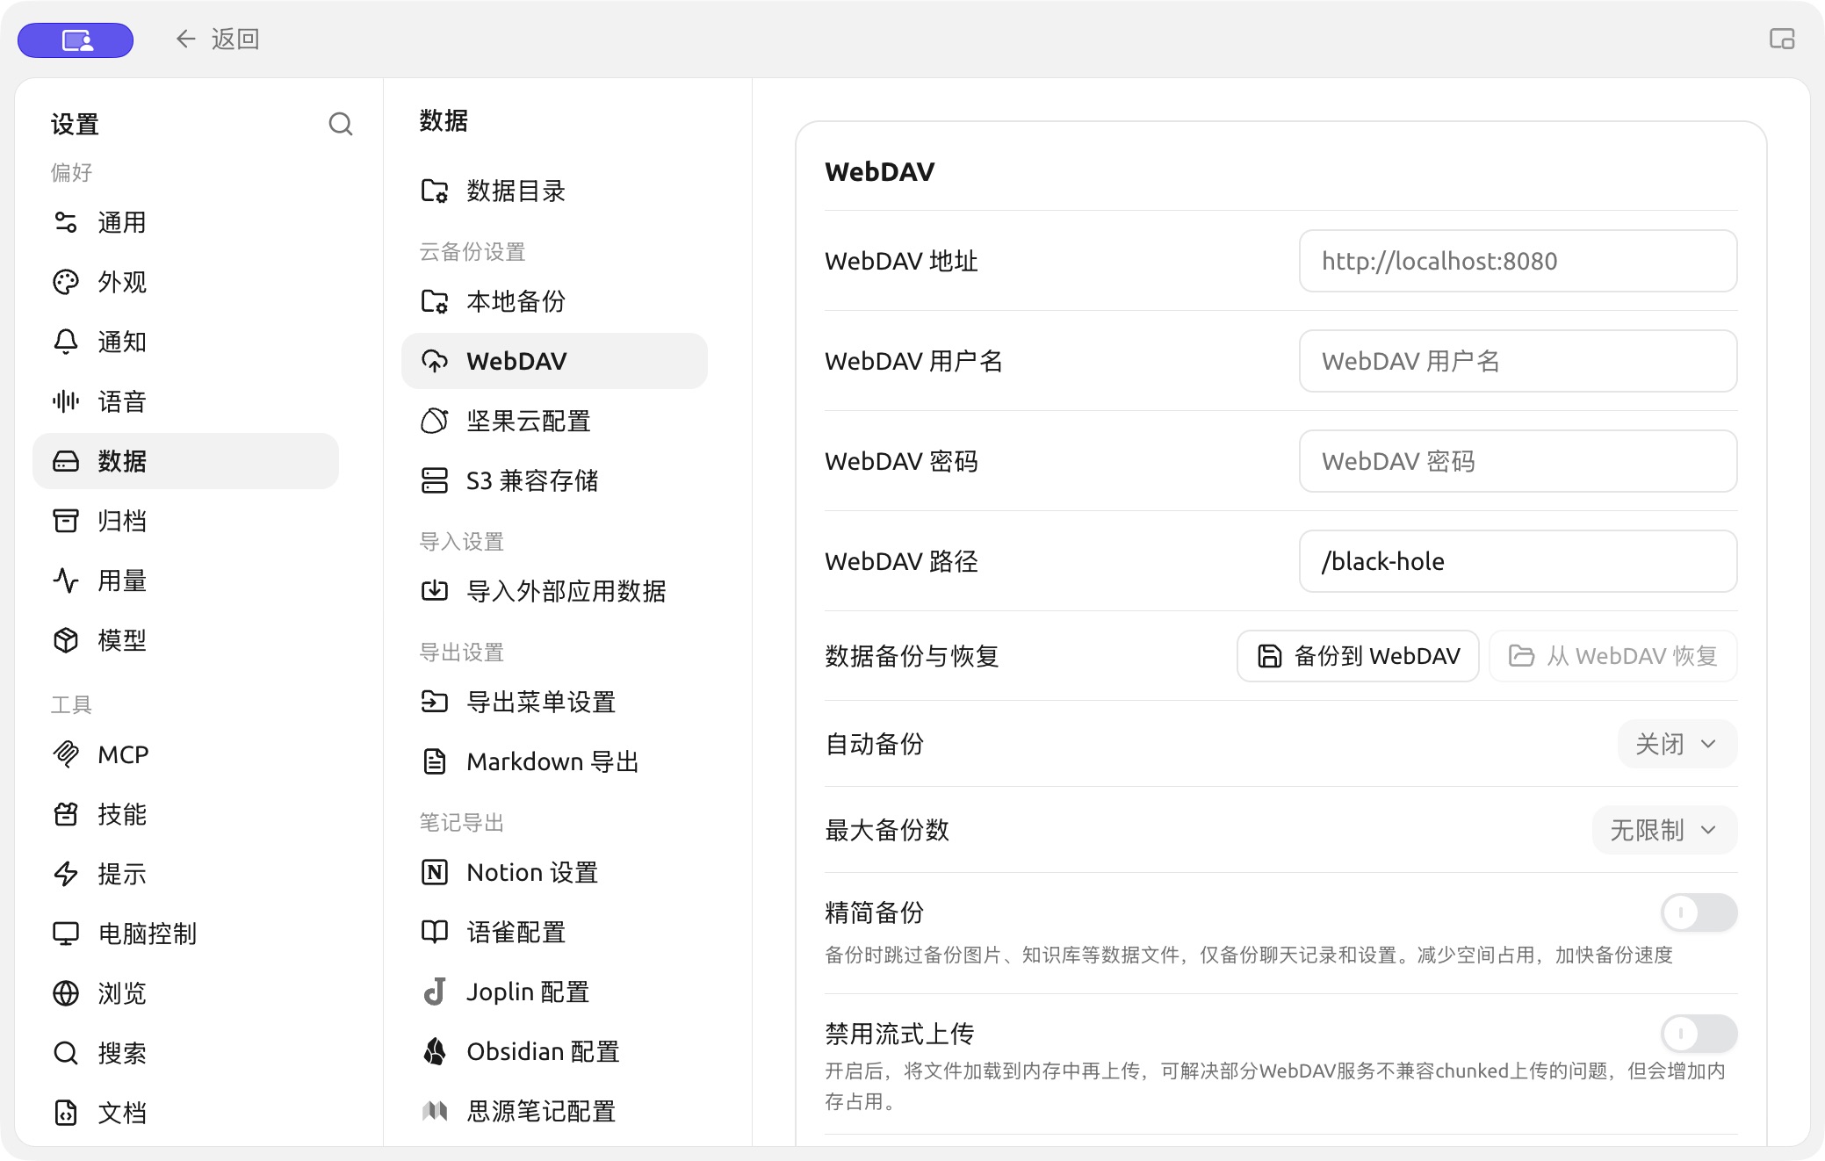The width and height of the screenshot is (1825, 1161).
Task: Switch to 本地备份 local backup
Action: coord(554,301)
